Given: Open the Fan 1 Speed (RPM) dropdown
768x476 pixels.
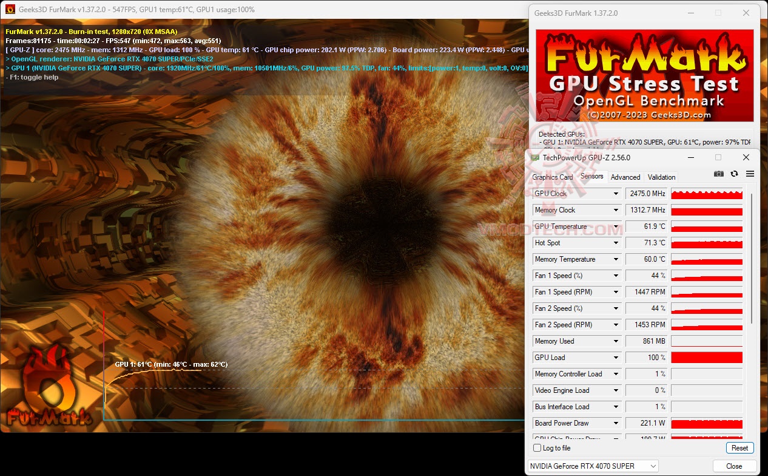Looking at the screenshot, I should pos(616,292).
